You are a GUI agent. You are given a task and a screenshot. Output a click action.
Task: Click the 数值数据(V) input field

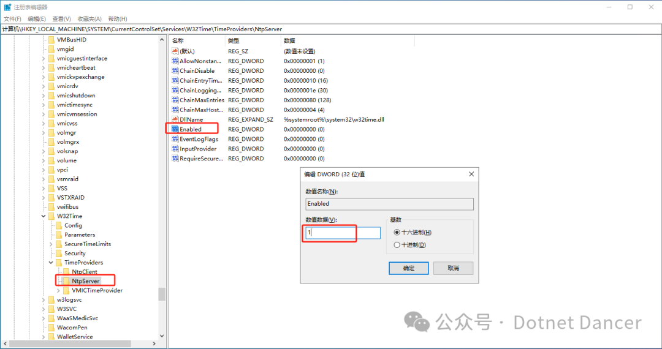[x=343, y=232]
